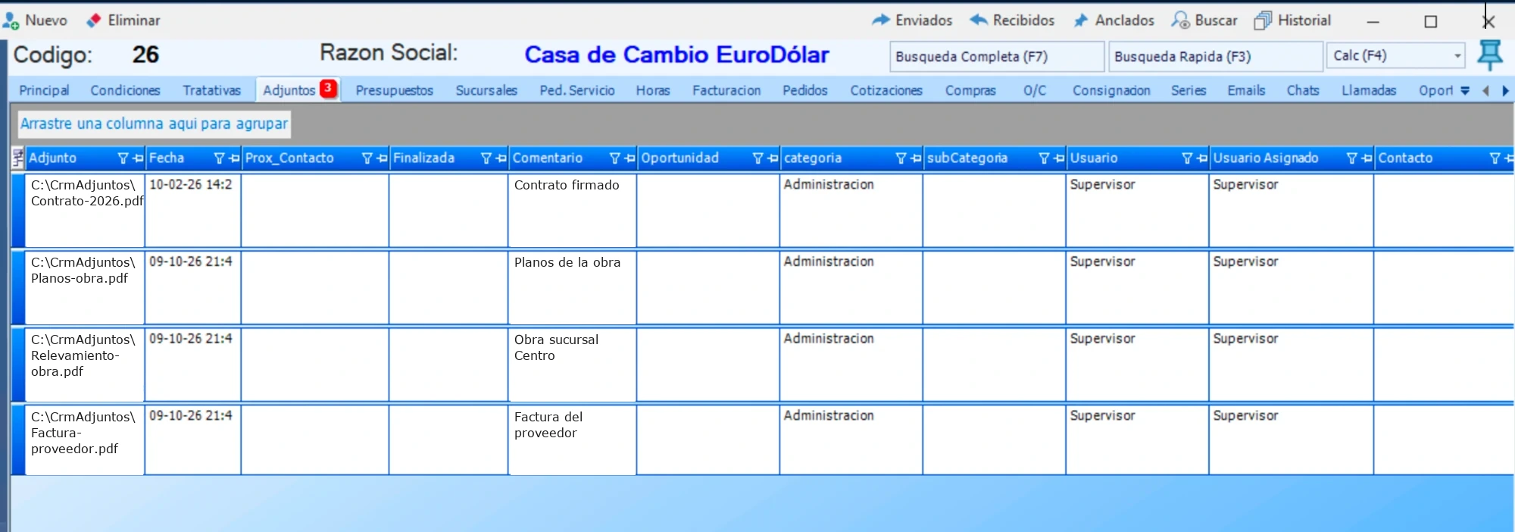Viewport: 1515px width, 532px height.
Task: Select the Adjuntos tab
Action: click(x=298, y=89)
